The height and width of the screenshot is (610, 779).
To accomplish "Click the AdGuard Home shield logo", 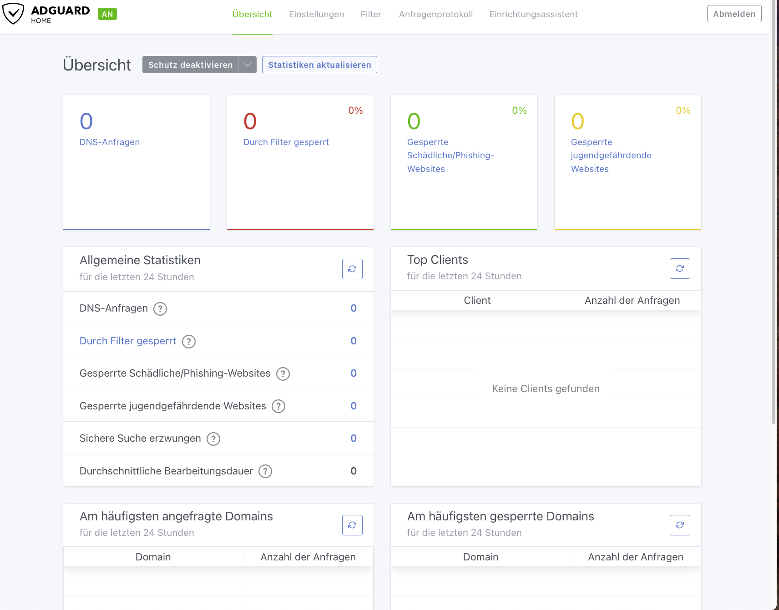I will 14,14.
